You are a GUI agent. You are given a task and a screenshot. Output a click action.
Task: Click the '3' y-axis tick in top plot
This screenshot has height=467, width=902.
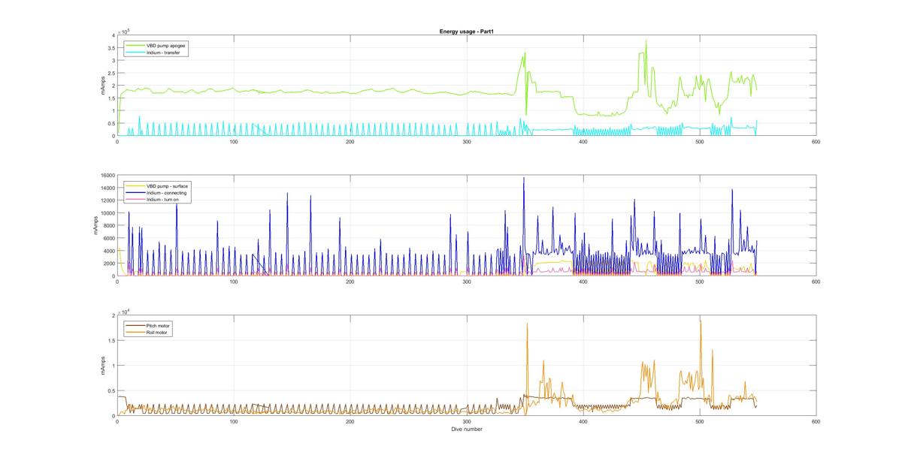click(x=113, y=60)
